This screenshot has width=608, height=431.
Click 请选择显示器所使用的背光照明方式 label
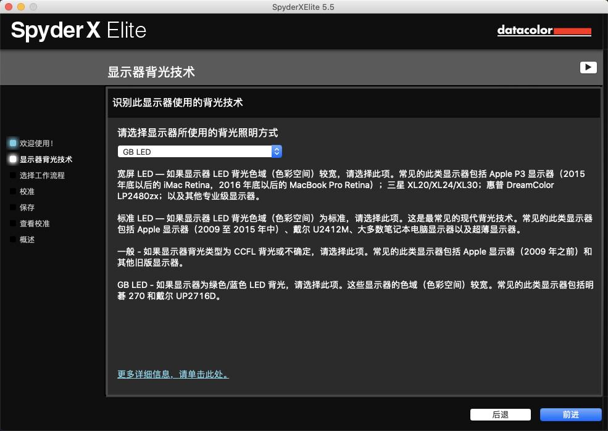point(198,133)
